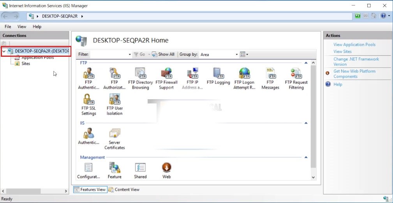Viewport: 393px width, 203px height.
Task: Click Change .NET Framework Version link
Action: coord(356,61)
